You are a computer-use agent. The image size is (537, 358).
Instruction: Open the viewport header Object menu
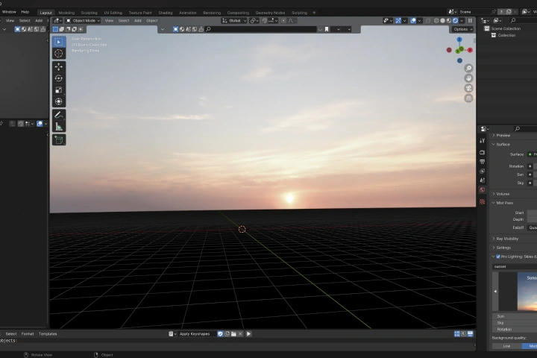point(152,21)
